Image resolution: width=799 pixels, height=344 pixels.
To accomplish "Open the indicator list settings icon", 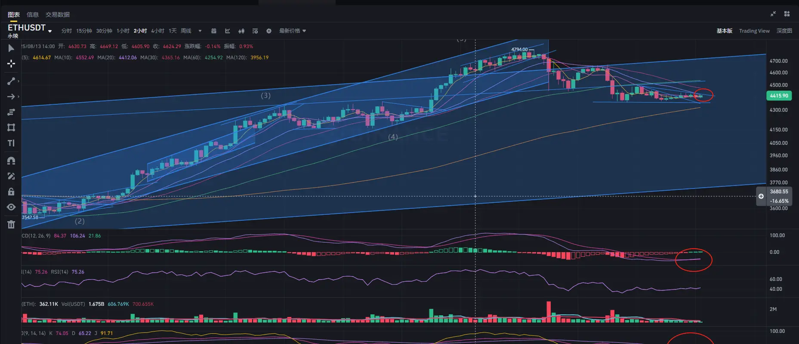I will pyautogui.click(x=255, y=31).
